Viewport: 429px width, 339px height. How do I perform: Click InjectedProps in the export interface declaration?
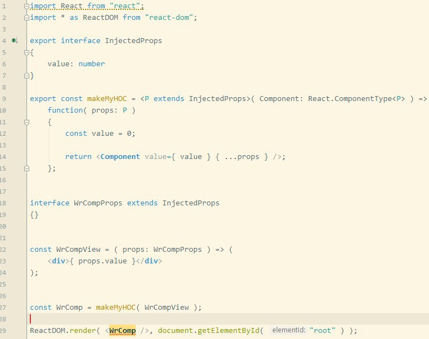tap(134, 41)
